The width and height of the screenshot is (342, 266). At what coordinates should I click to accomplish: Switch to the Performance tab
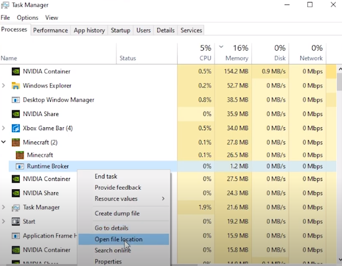pyautogui.click(x=50, y=30)
